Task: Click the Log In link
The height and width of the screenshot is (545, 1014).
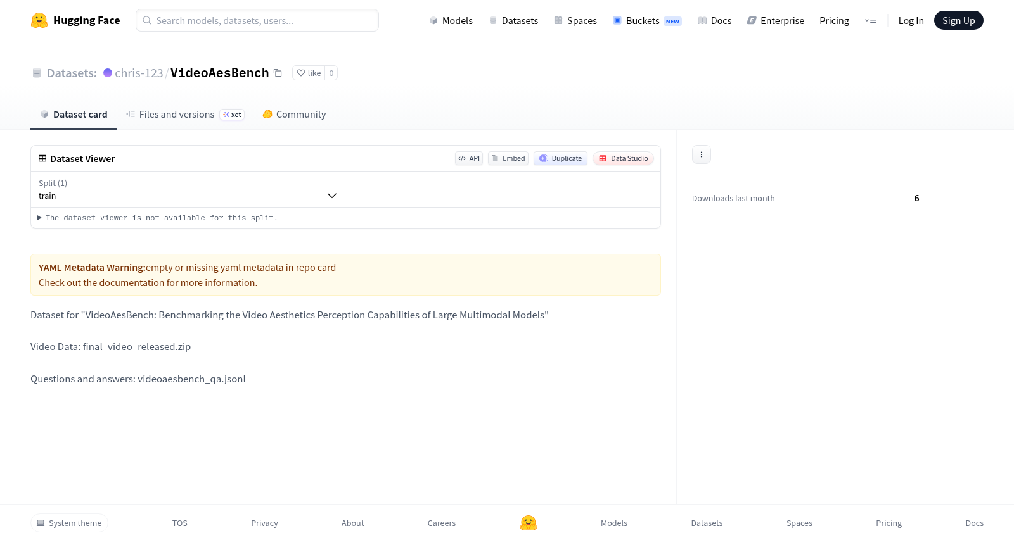Action: [x=911, y=20]
